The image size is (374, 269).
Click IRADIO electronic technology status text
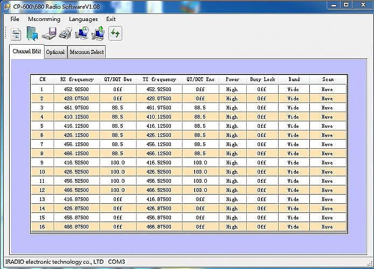54,261
